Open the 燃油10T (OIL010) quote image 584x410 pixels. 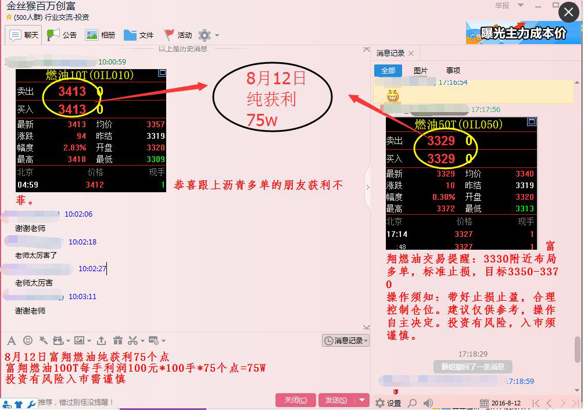pyautogui.click(x=91, y=131)
